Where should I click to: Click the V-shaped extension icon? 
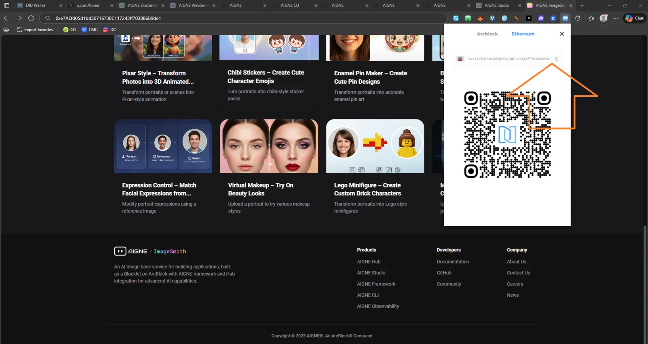click(x=492, y=18)
